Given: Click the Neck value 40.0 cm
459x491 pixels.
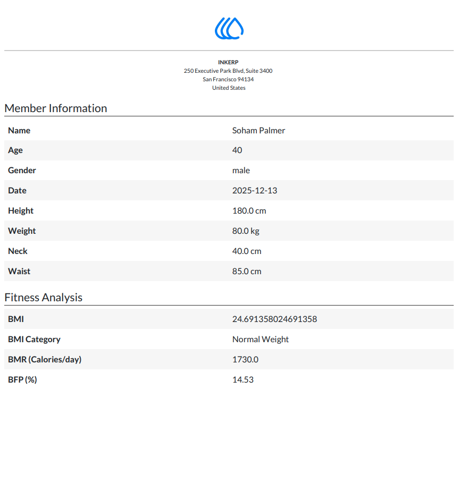Looking at the screenshot, I should coord(247,251).
